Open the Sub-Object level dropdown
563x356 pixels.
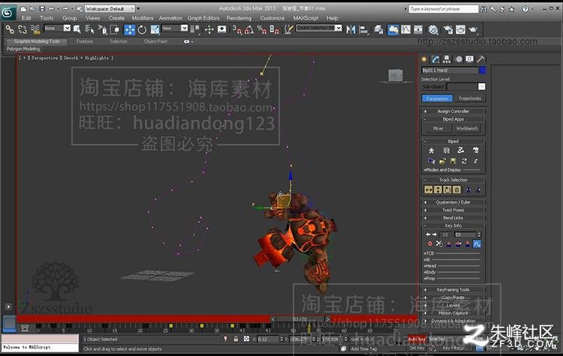point(466,87)
